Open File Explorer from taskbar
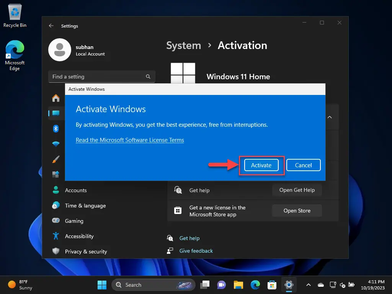The width and height of the screenshot is (392, 294). pos(238,285)
